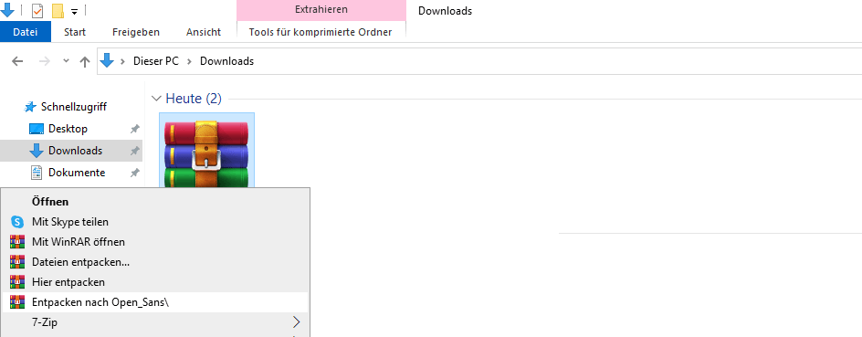Open the Freigeben ribbon tab
The width and height of the screenshot is (862, 337).
click(136, 32)
